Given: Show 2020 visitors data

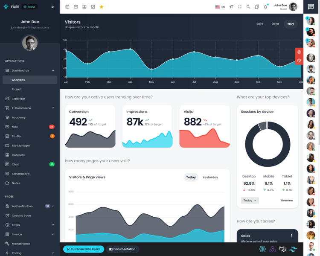Looking at the screenshot, I should [275, 24].
